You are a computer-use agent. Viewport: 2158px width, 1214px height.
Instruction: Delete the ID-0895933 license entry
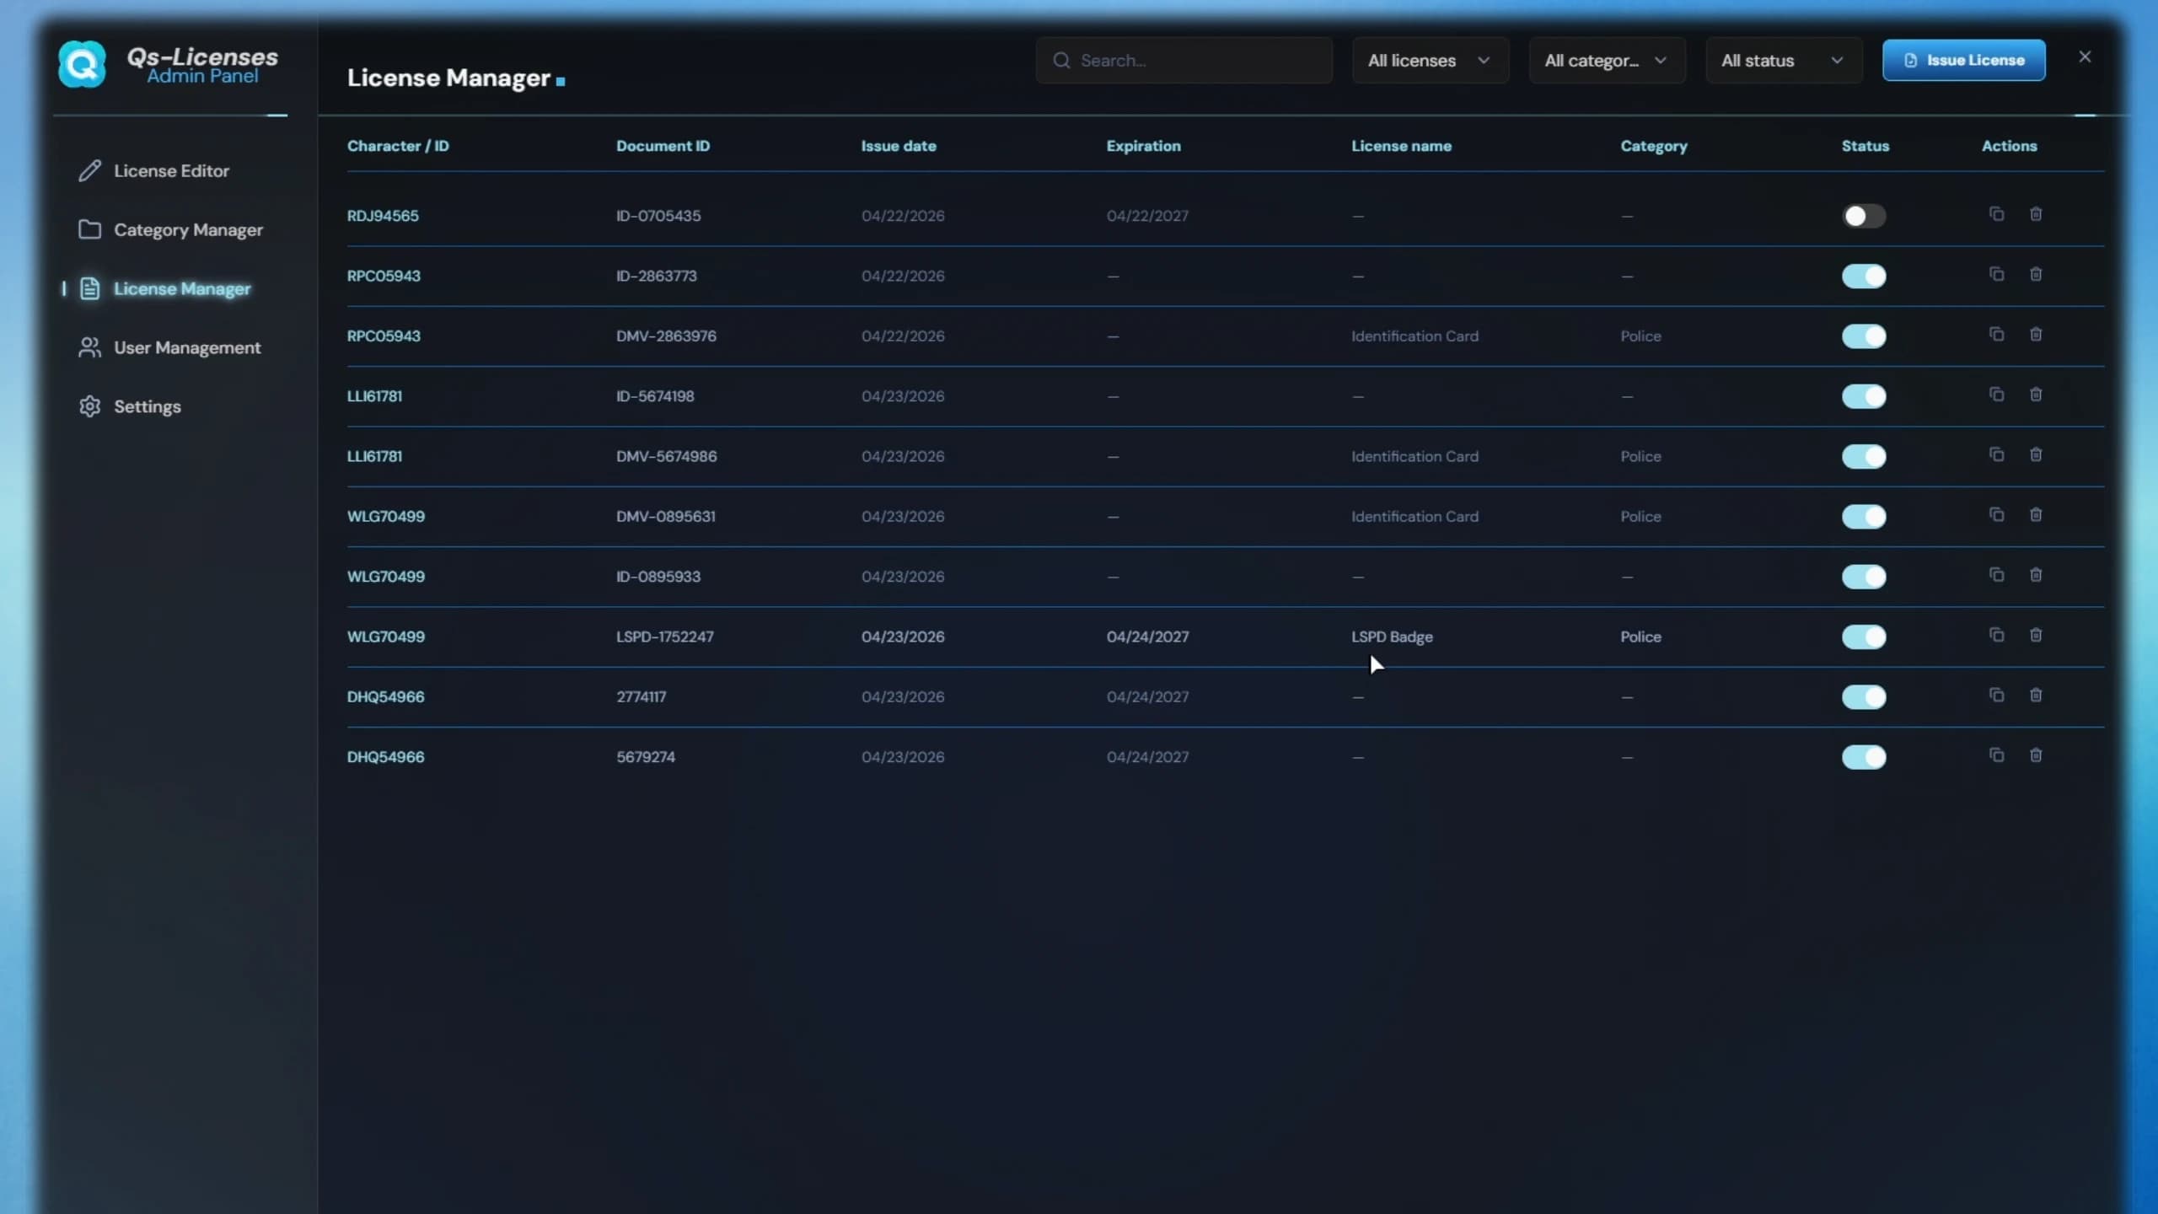pyautogui.click(x=2036, y=575)
